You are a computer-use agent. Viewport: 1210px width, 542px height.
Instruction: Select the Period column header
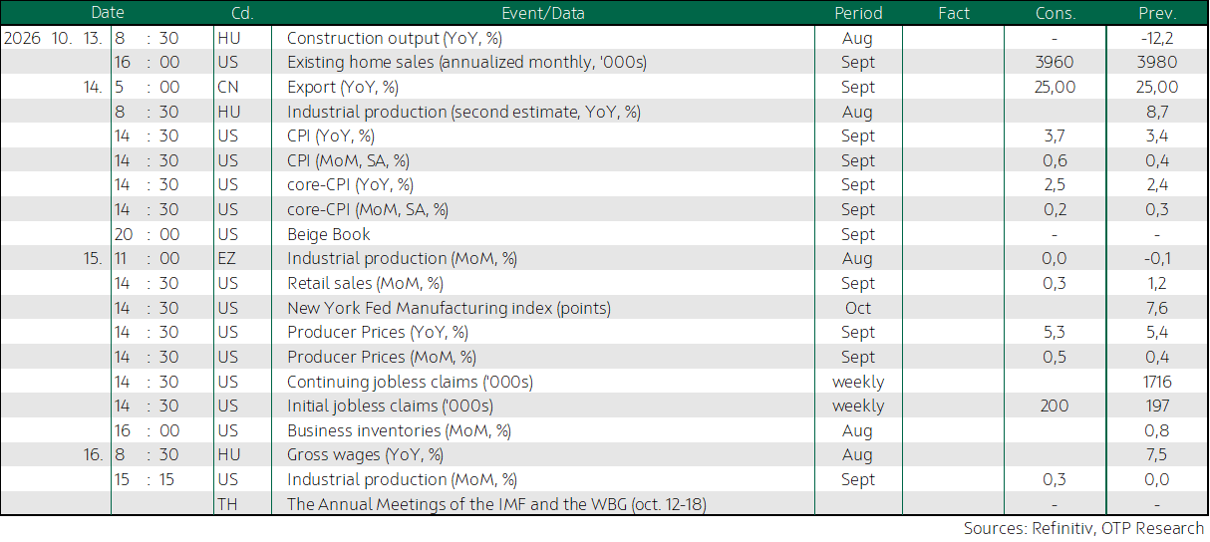(858, 13)
